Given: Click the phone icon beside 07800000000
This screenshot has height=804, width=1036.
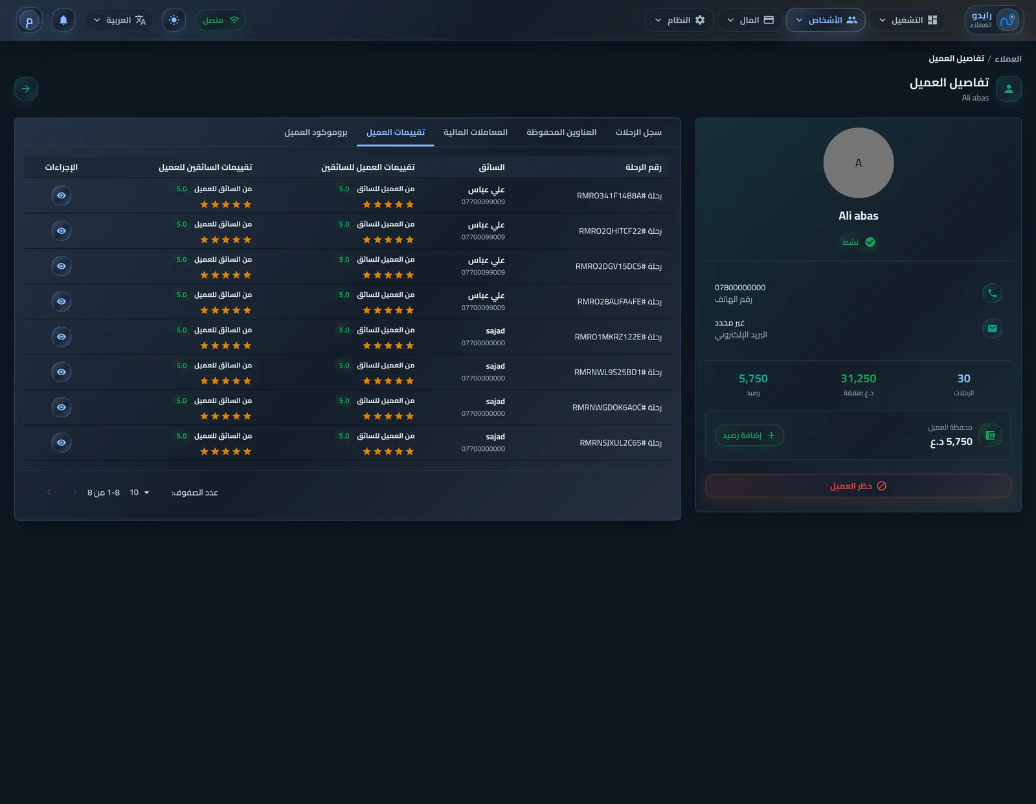Looking at the screenshot, I should 992,293.
